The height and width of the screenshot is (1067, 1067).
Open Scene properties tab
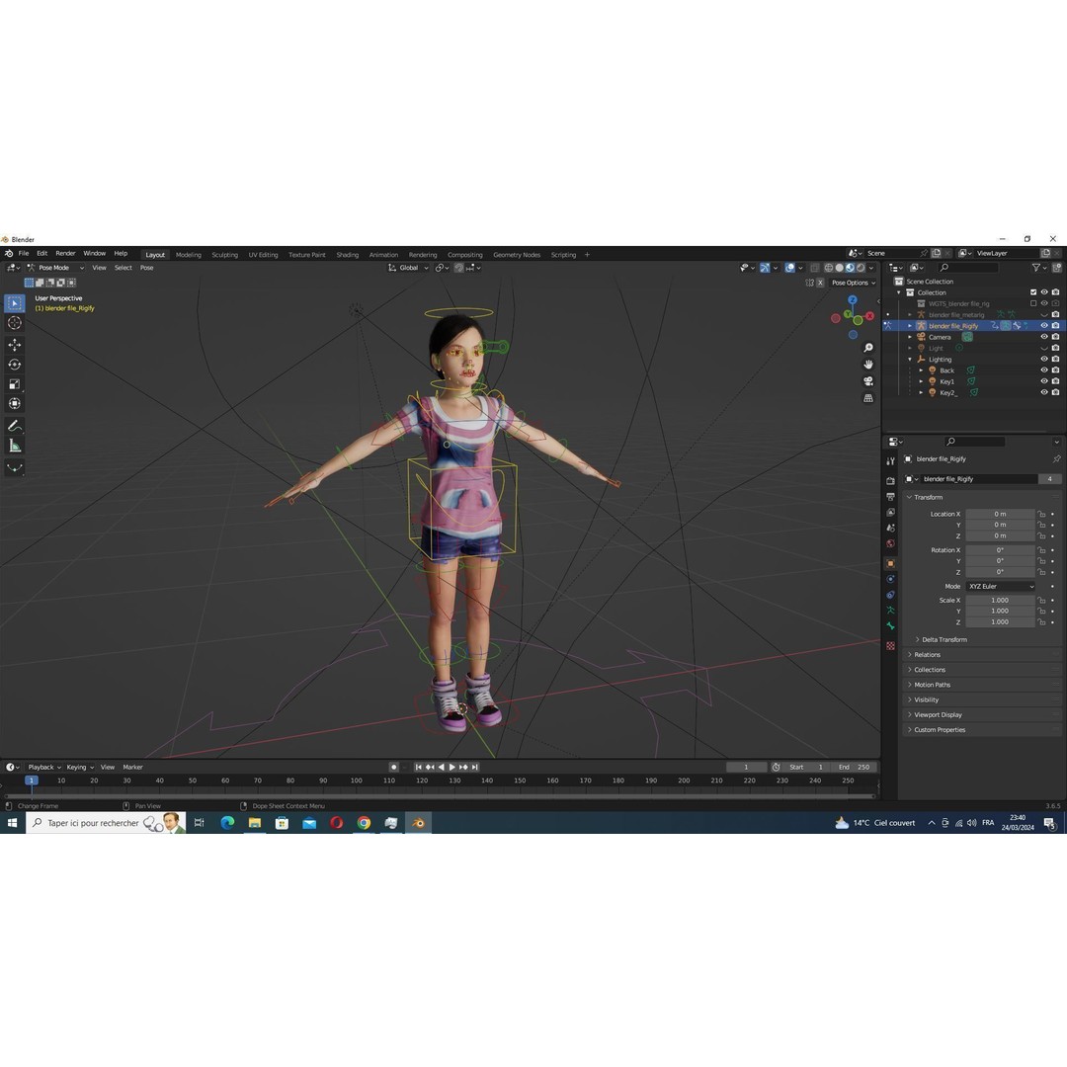[x=890, y=528]
